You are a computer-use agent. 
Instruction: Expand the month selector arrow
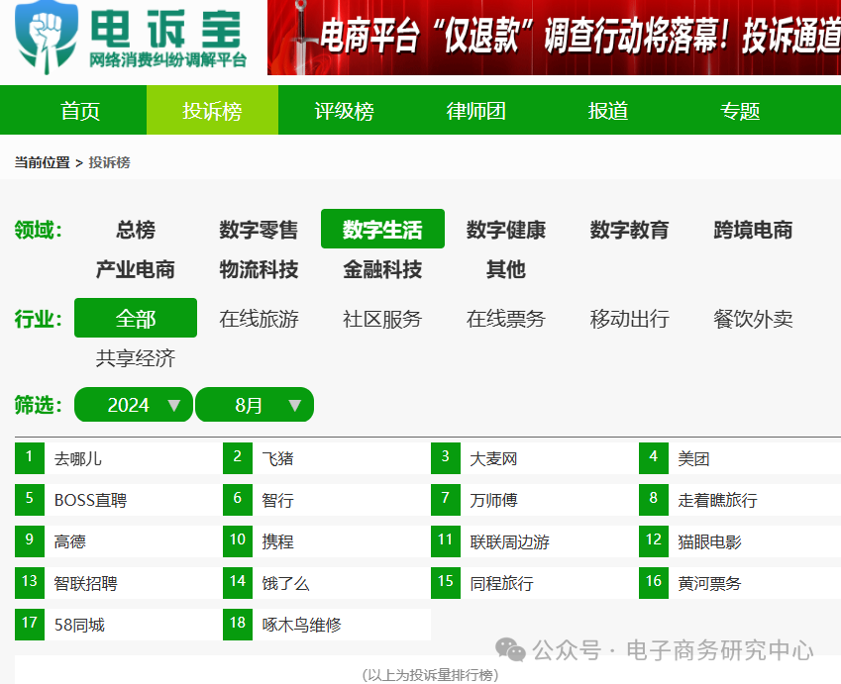(x=294, y=404)
